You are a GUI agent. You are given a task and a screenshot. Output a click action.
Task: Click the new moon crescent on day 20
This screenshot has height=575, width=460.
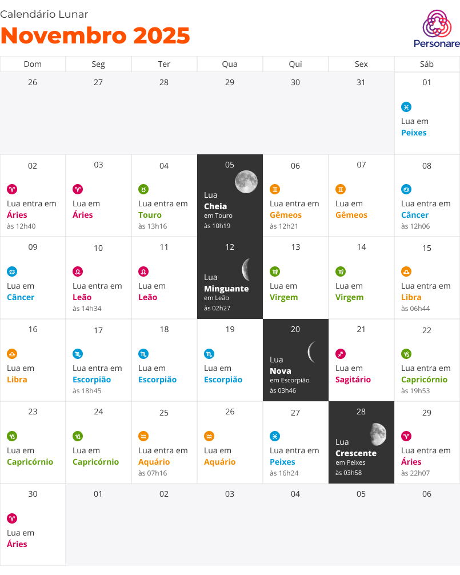(x=312, y=352)
